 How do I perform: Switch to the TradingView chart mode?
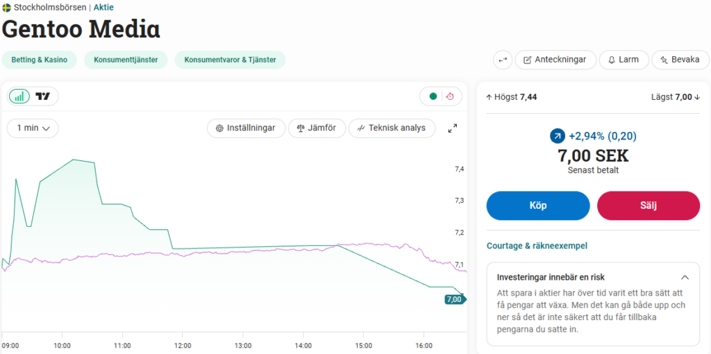click(x=43, y=96)
